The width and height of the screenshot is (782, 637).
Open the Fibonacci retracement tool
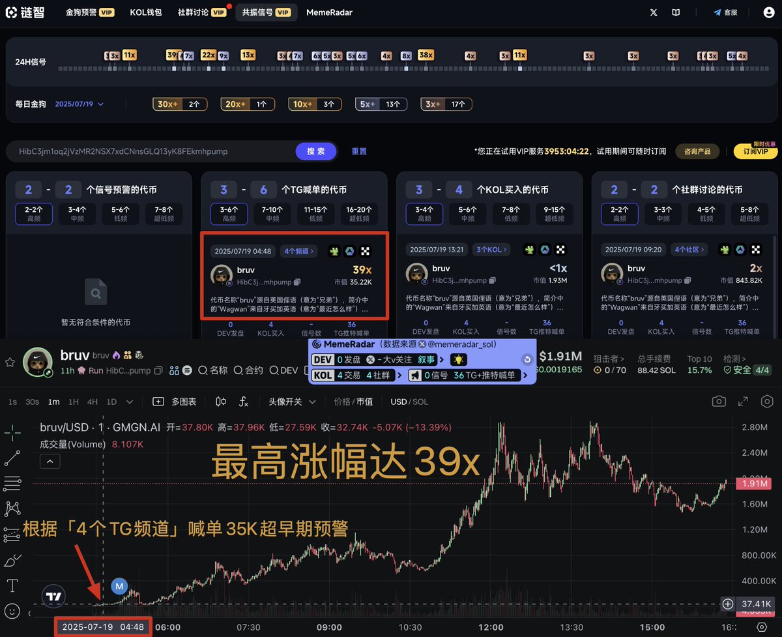point(12,483)
